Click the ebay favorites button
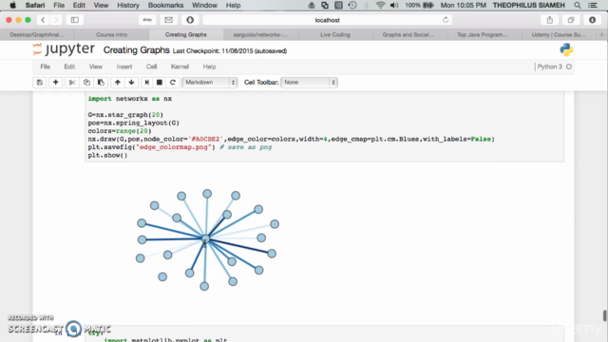 tap(147, 20)
